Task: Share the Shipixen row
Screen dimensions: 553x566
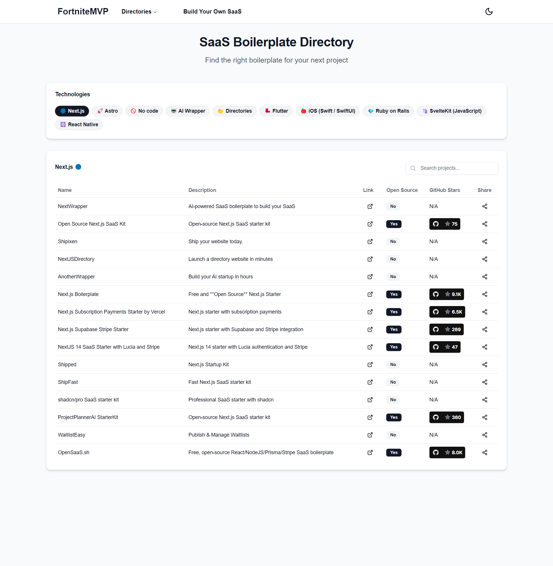Action: (485, 242)
